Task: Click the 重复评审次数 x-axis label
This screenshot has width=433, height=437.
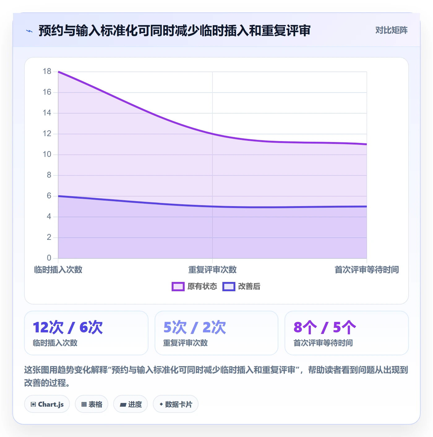Action: tap(212, 270)
